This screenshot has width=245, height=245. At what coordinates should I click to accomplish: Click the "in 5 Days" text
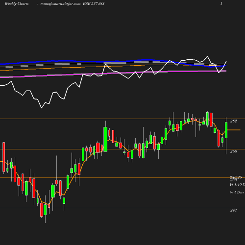click(x=237, y=193)
